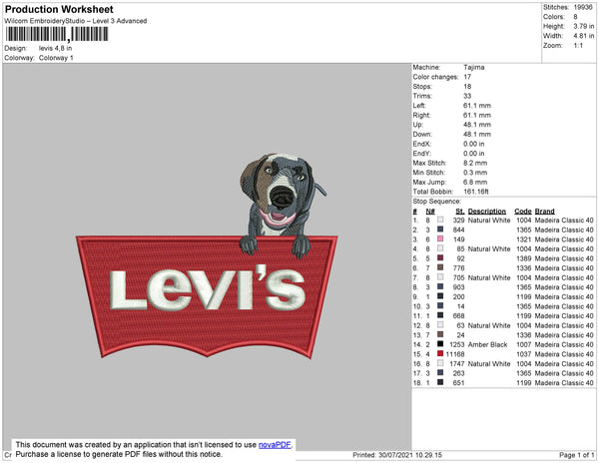
Task: Select the Height value 3.79 in
Action: (x=583, y=26)
